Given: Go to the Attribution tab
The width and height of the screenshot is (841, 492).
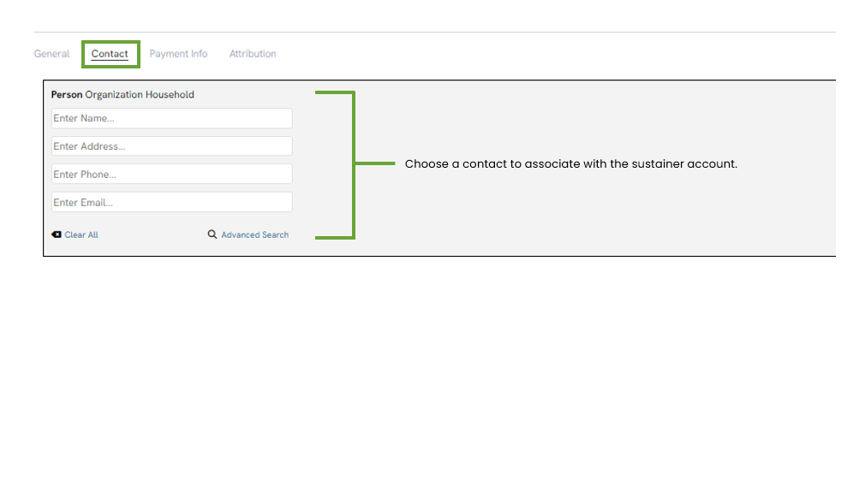Looking at the screenshot, I should pyautogui.click(x=253, y=54).
